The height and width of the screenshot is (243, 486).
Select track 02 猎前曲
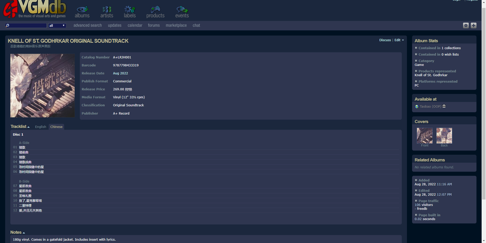coord(24,152)
